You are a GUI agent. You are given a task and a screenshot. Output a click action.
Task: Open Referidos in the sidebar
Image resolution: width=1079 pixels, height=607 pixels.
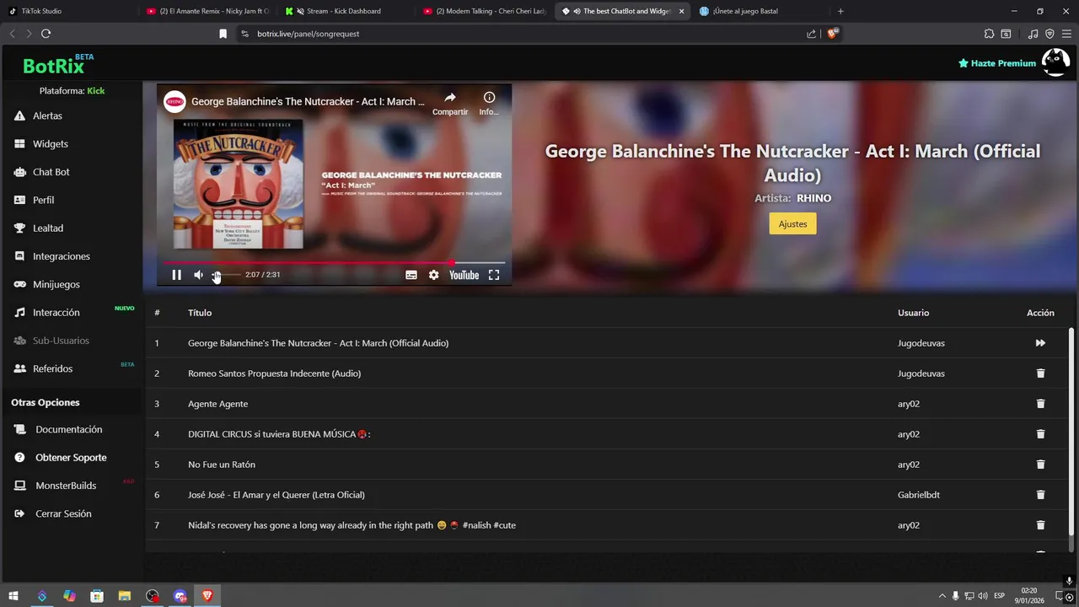52,368
